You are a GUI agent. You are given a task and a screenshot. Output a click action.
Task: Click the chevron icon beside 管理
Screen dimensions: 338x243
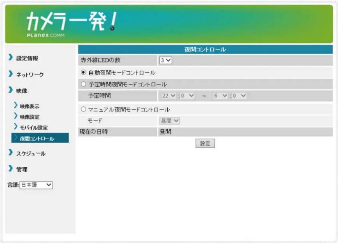click(x=10, y=168)
